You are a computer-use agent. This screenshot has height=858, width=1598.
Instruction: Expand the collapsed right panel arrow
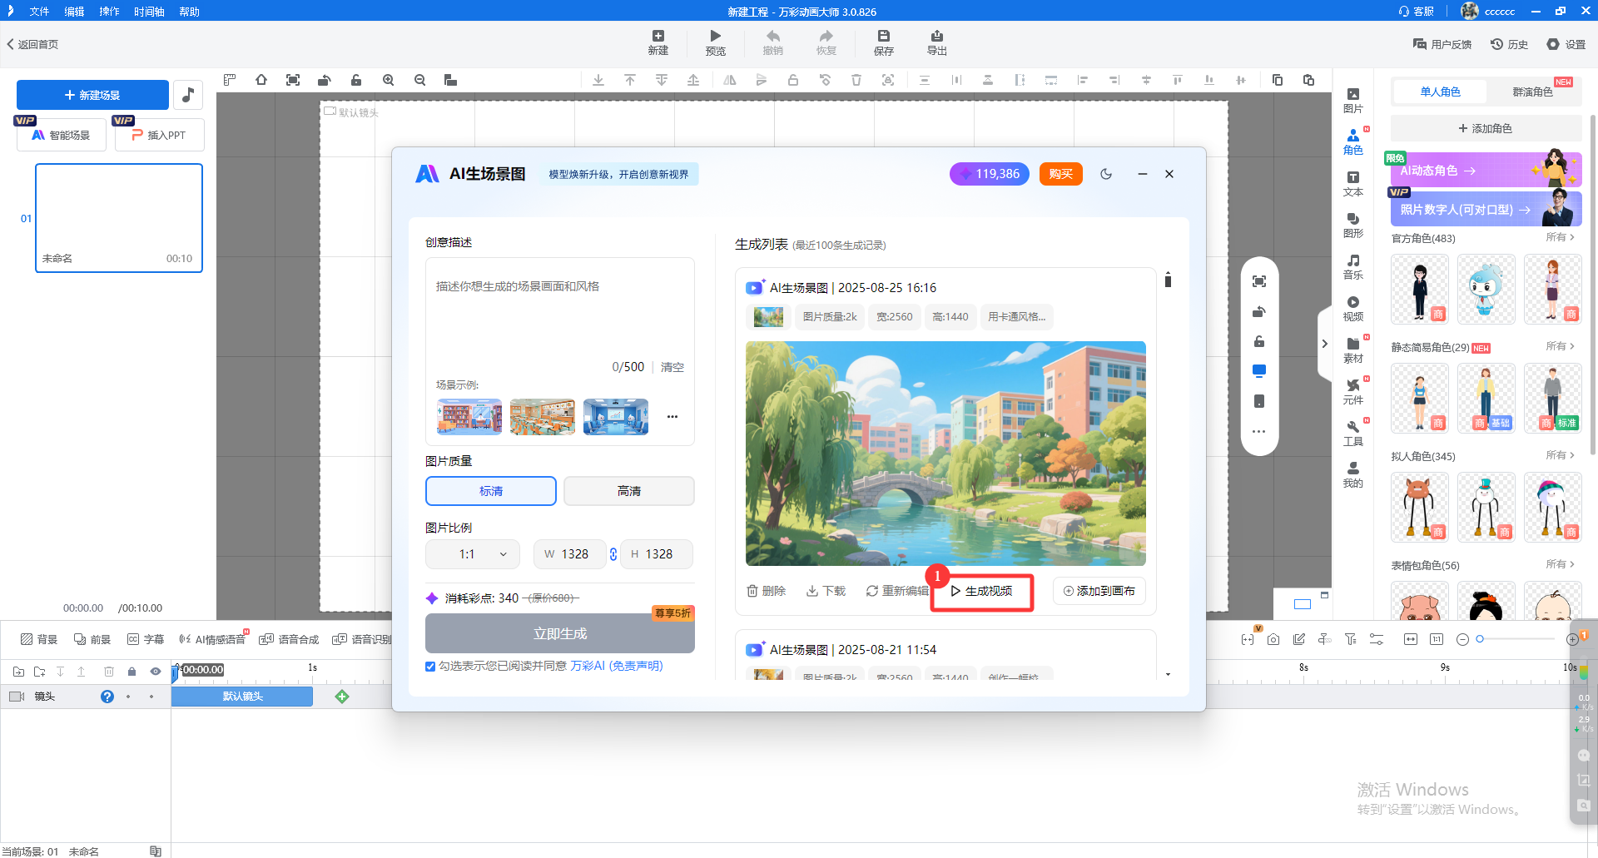(1324, 344)
